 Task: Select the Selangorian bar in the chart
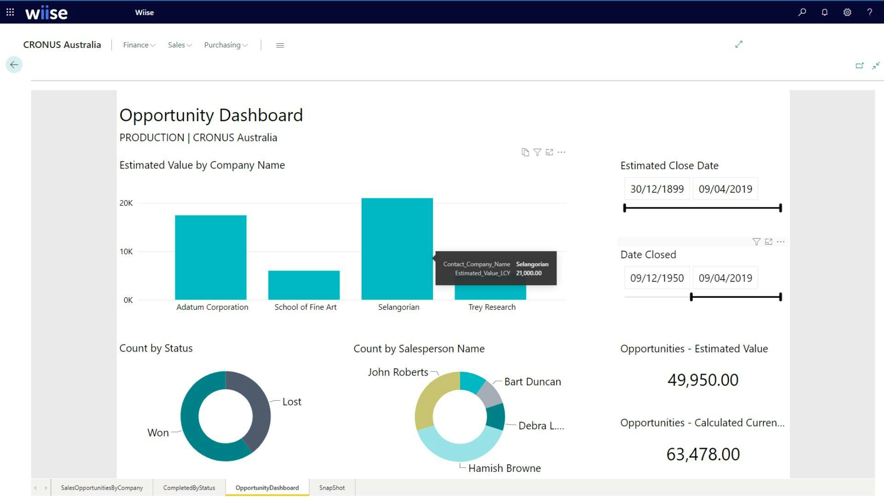pos(397,248)
